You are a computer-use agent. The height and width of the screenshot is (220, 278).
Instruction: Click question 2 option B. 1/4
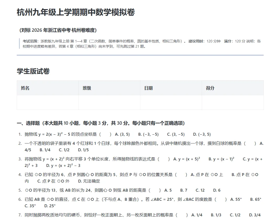[x=45, y=150]
